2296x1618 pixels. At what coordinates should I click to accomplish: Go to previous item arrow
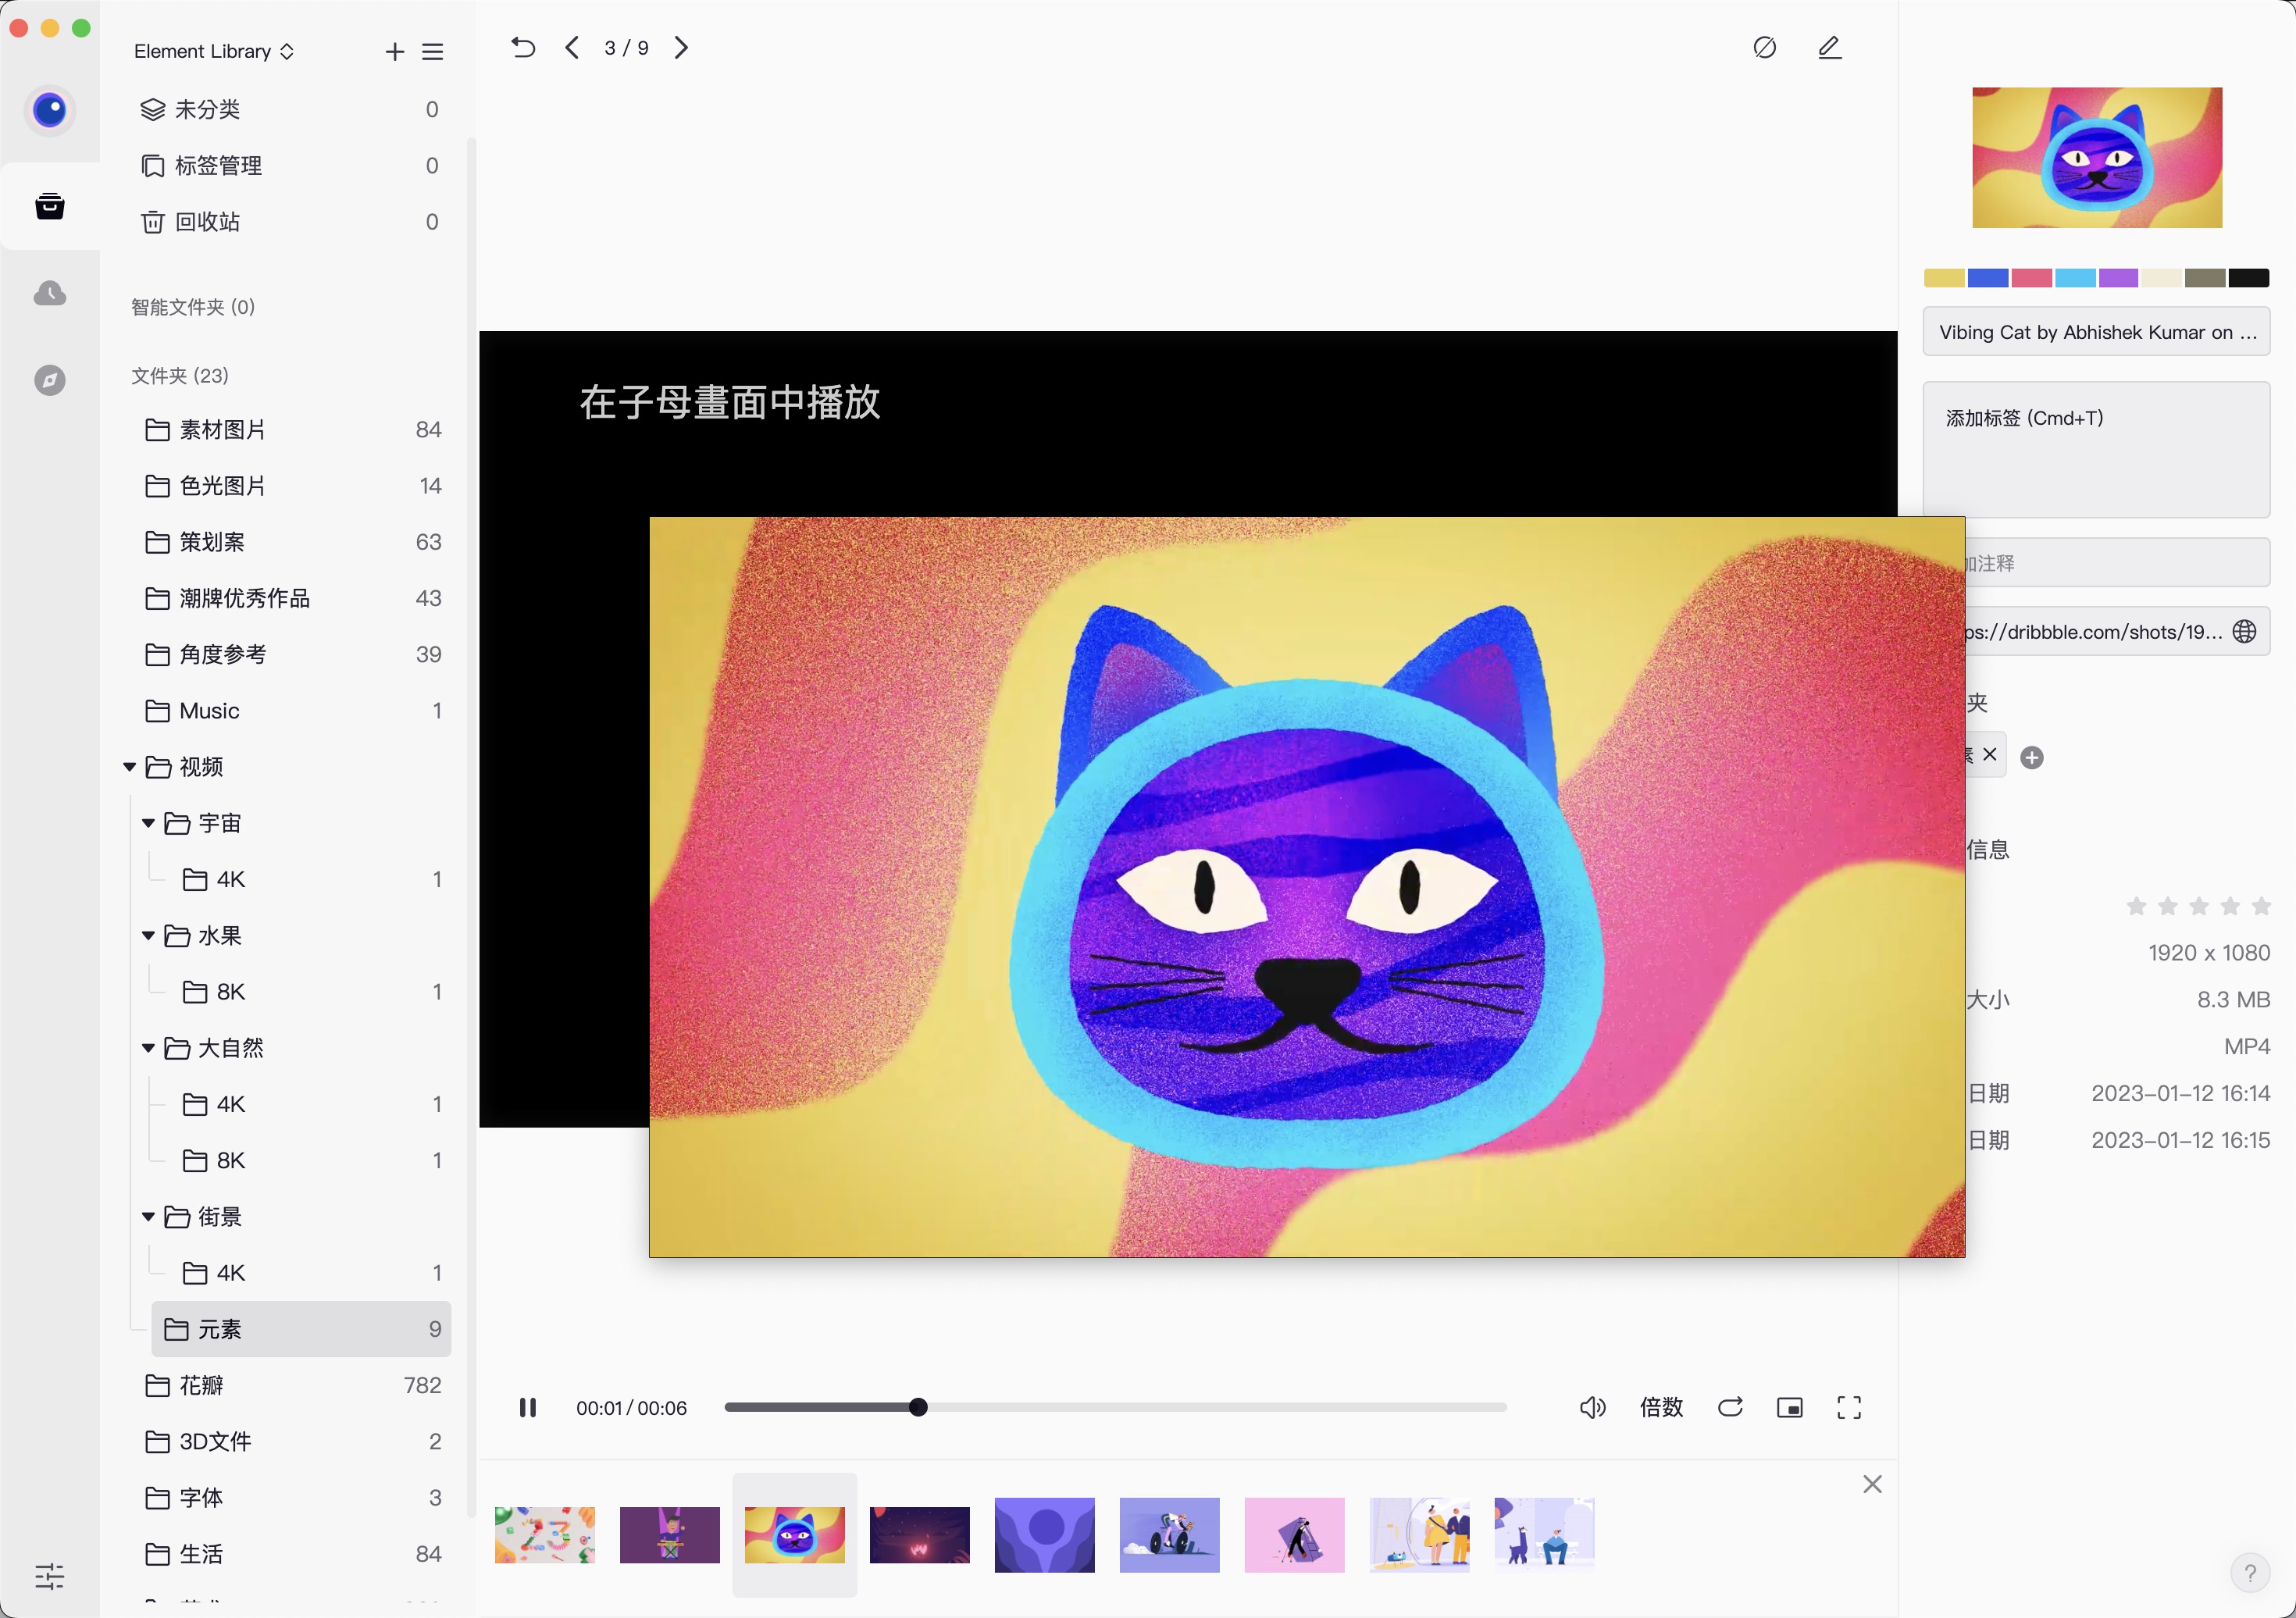pyautogui.click(x=572, y=47)
